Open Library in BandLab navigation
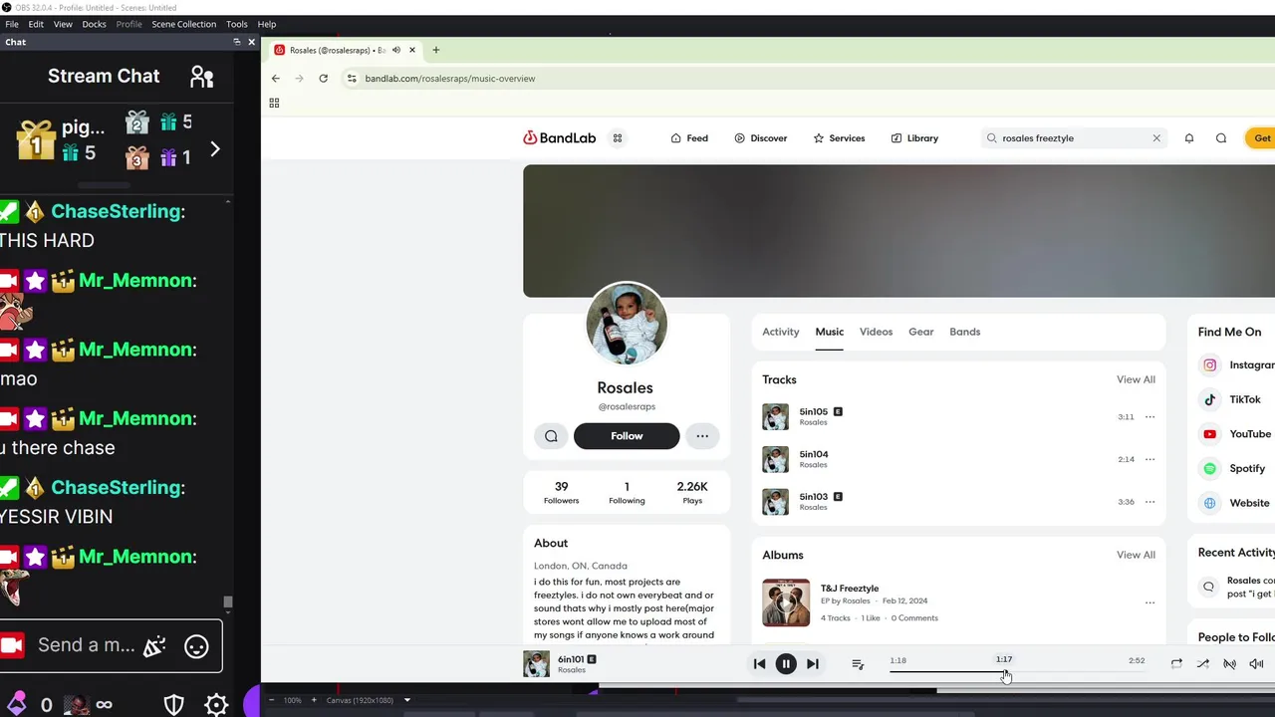Image resolution: width=1275 pixels, height=717 pixels. point(914,138)
